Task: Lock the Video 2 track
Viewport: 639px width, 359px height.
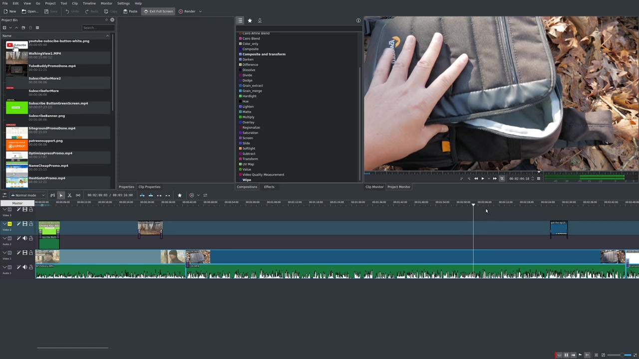Action: tap(30, 224)
